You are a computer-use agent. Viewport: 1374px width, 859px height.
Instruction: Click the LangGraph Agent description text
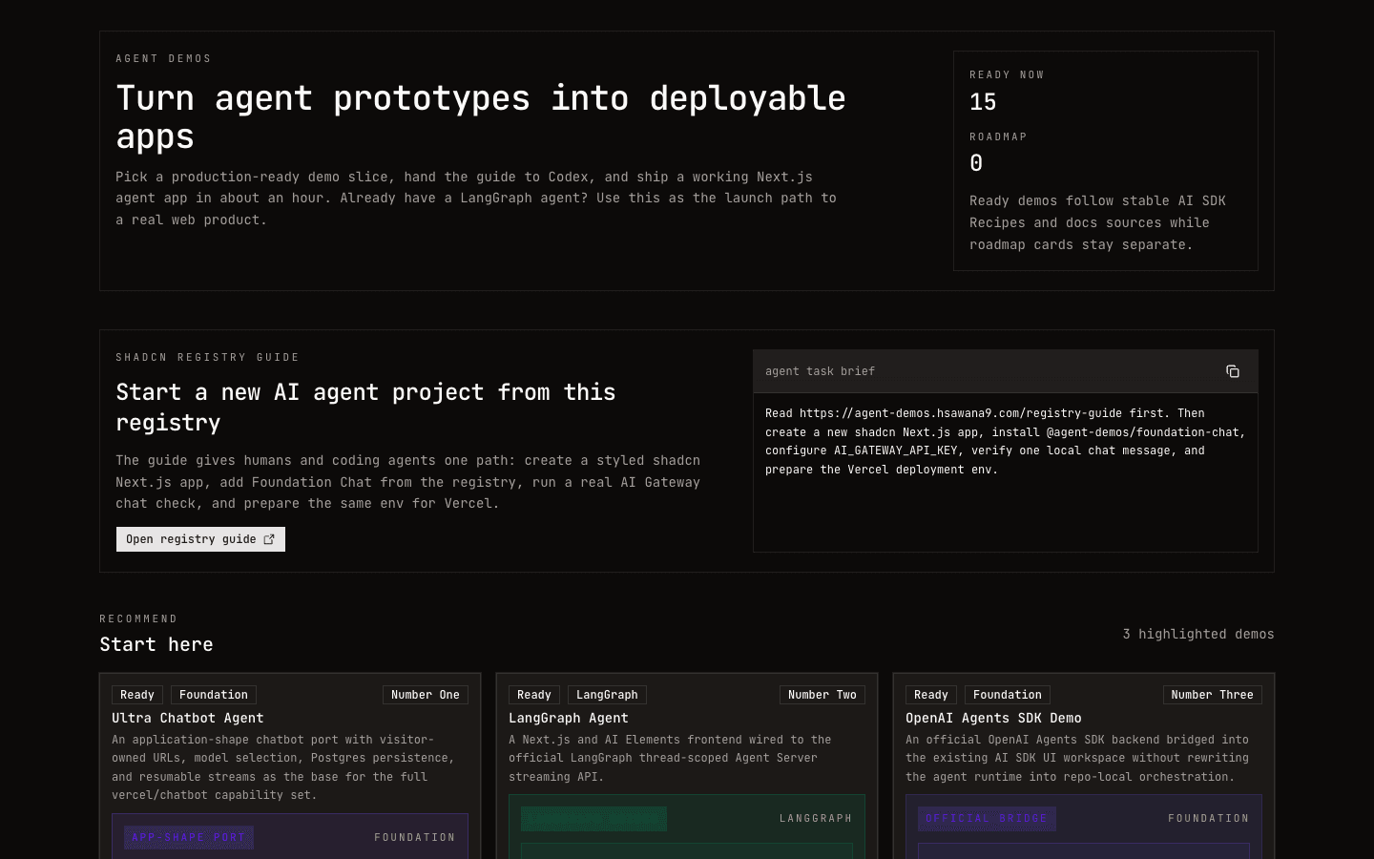(670, 758)
